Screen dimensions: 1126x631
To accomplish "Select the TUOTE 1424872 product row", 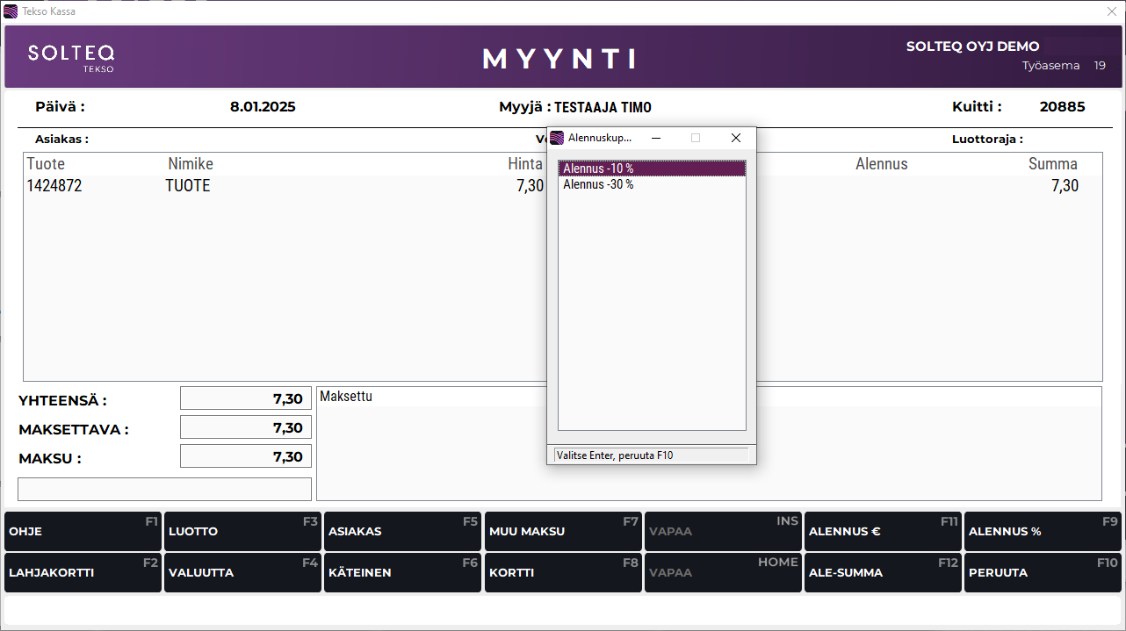I will 281,186.
